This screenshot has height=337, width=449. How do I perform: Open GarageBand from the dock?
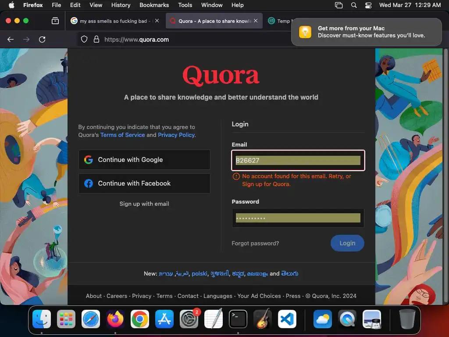point(263,319)
